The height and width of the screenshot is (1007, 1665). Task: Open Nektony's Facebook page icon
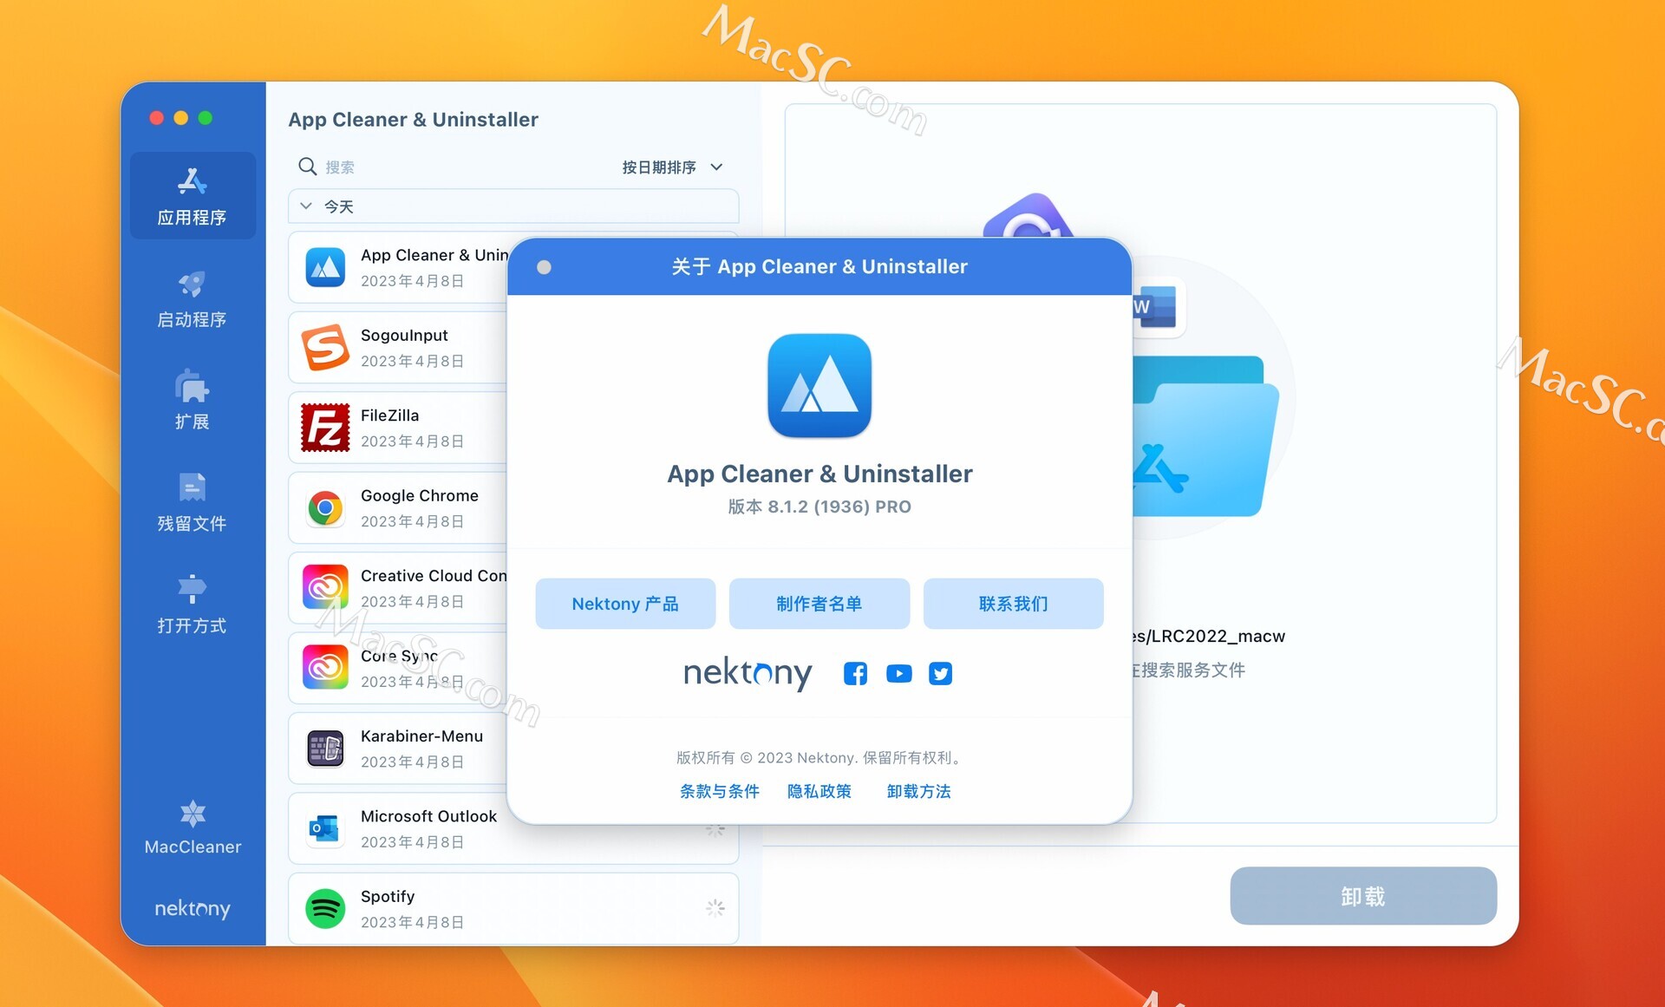point(855,674)
